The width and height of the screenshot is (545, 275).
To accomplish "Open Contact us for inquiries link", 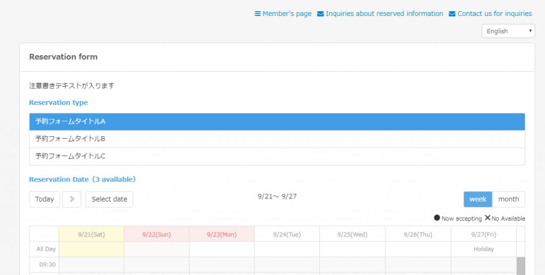I will tap(494, 14).
